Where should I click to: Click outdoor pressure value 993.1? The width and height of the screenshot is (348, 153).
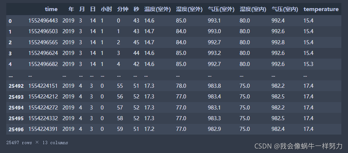[x=215, y=21]
